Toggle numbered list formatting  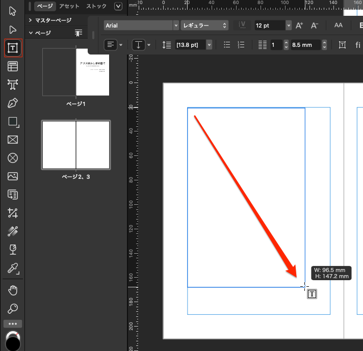point(241,45)
